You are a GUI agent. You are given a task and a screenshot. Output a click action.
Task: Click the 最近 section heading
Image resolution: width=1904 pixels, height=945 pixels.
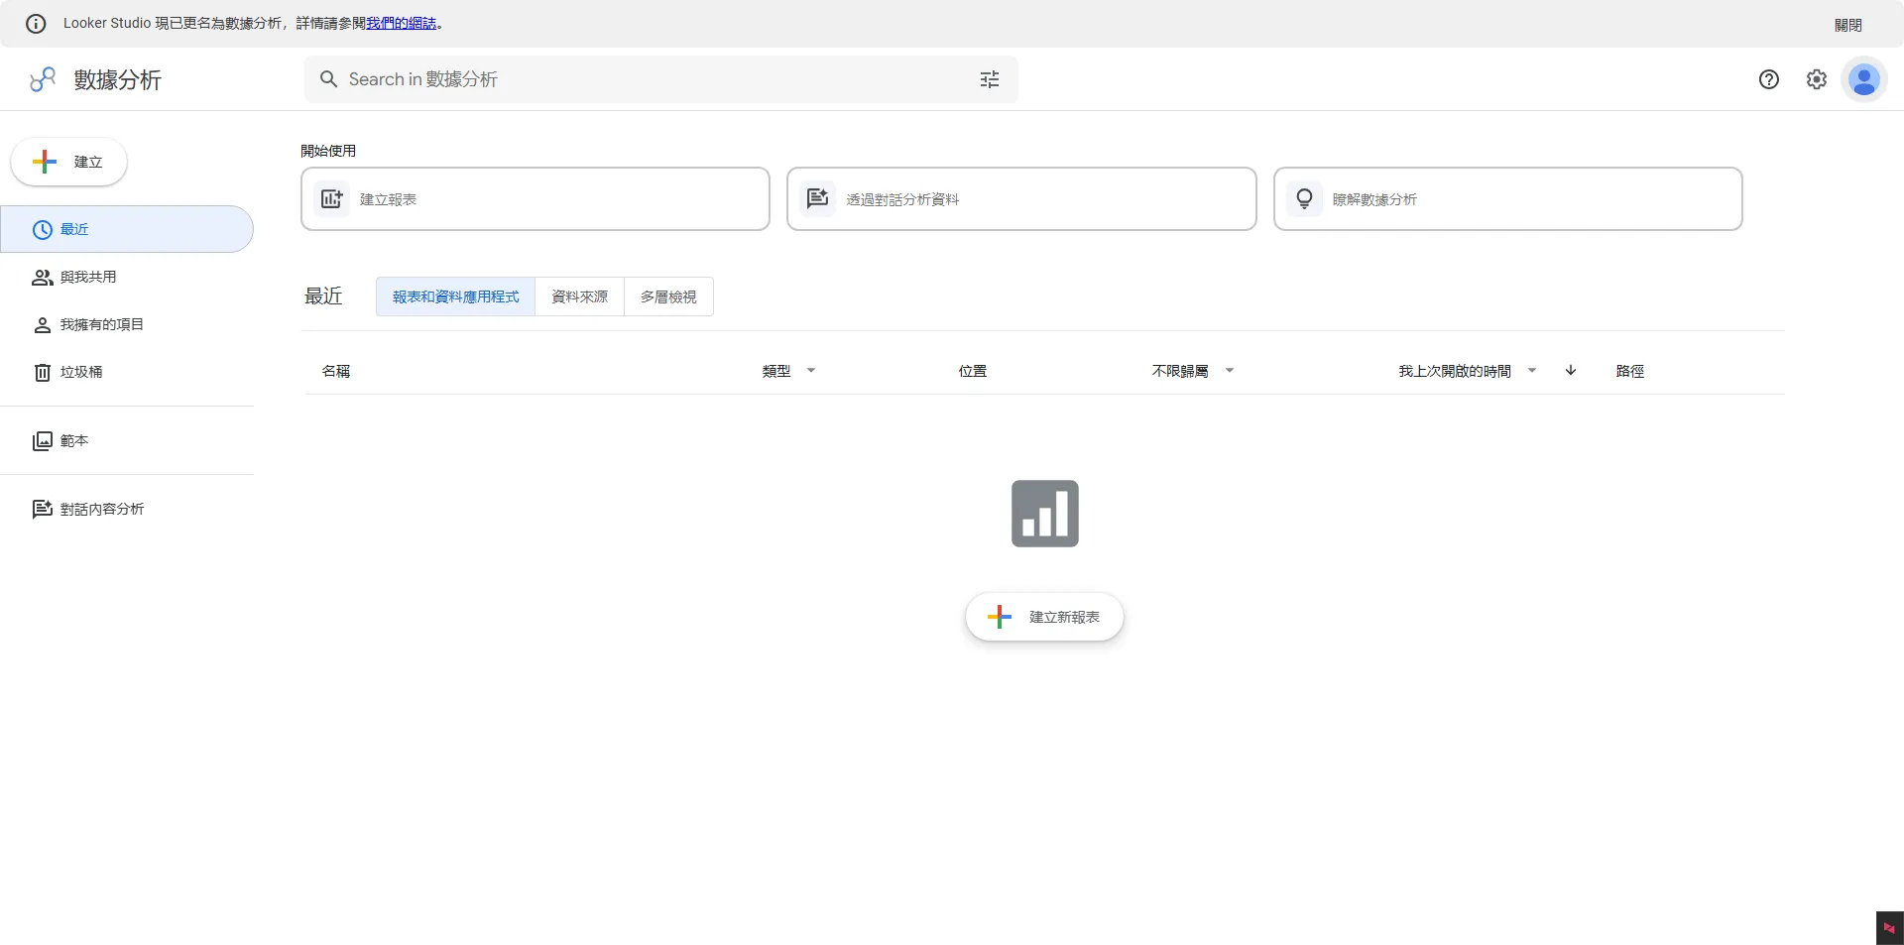(323, 296)
